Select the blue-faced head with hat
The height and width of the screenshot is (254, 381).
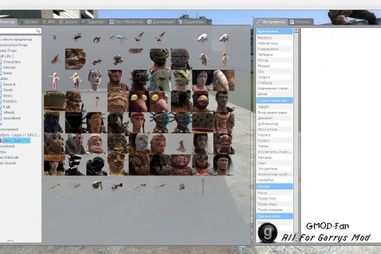tap(55, 123)
